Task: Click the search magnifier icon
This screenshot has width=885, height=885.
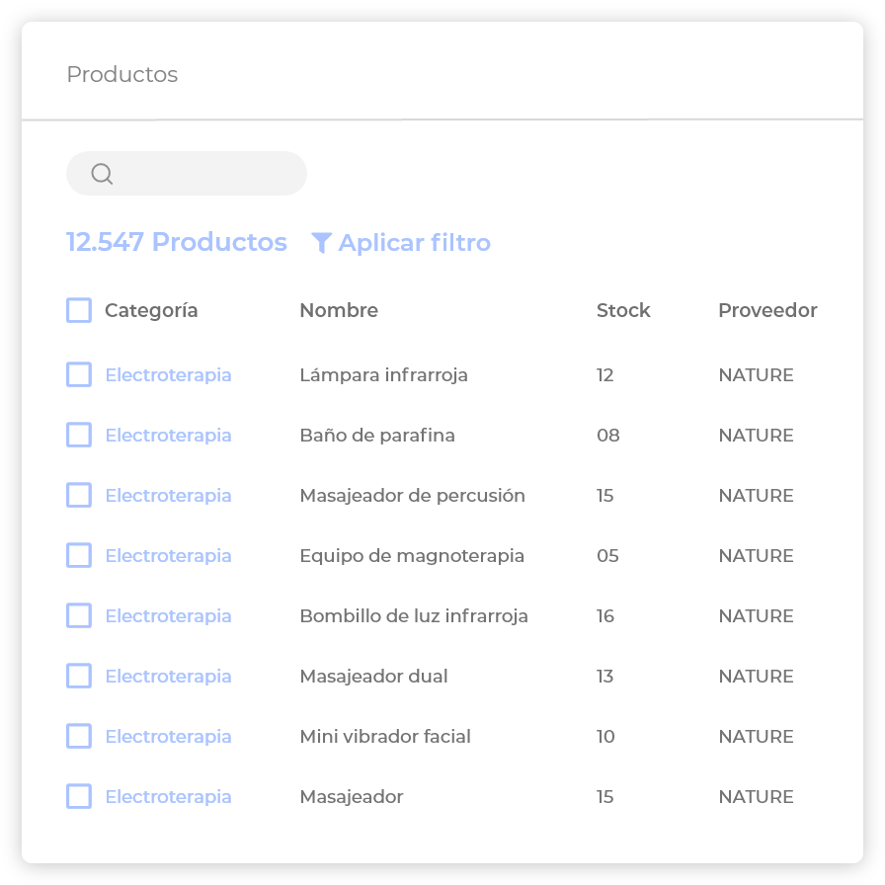Action: 102,174
